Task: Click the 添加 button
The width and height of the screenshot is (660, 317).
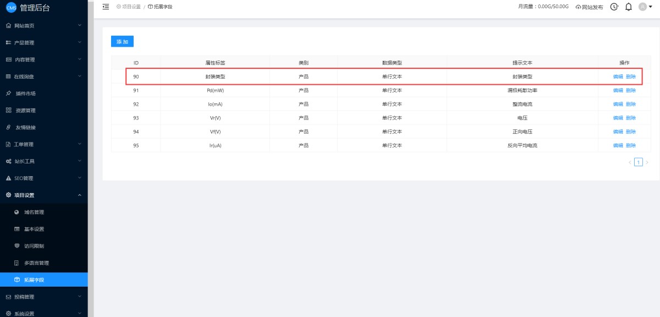Action: (x=122, y=42)
